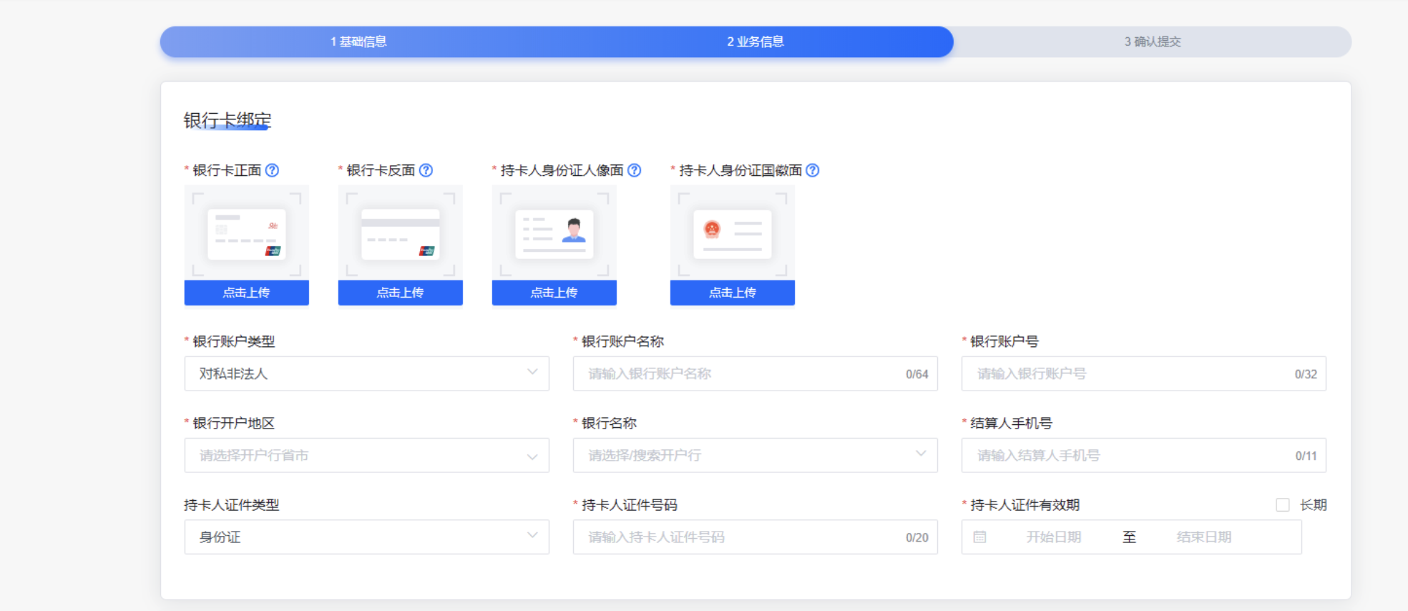
Task: Click 点击上传 under 持卡人身份证国徽面
Action: (732, 293)
